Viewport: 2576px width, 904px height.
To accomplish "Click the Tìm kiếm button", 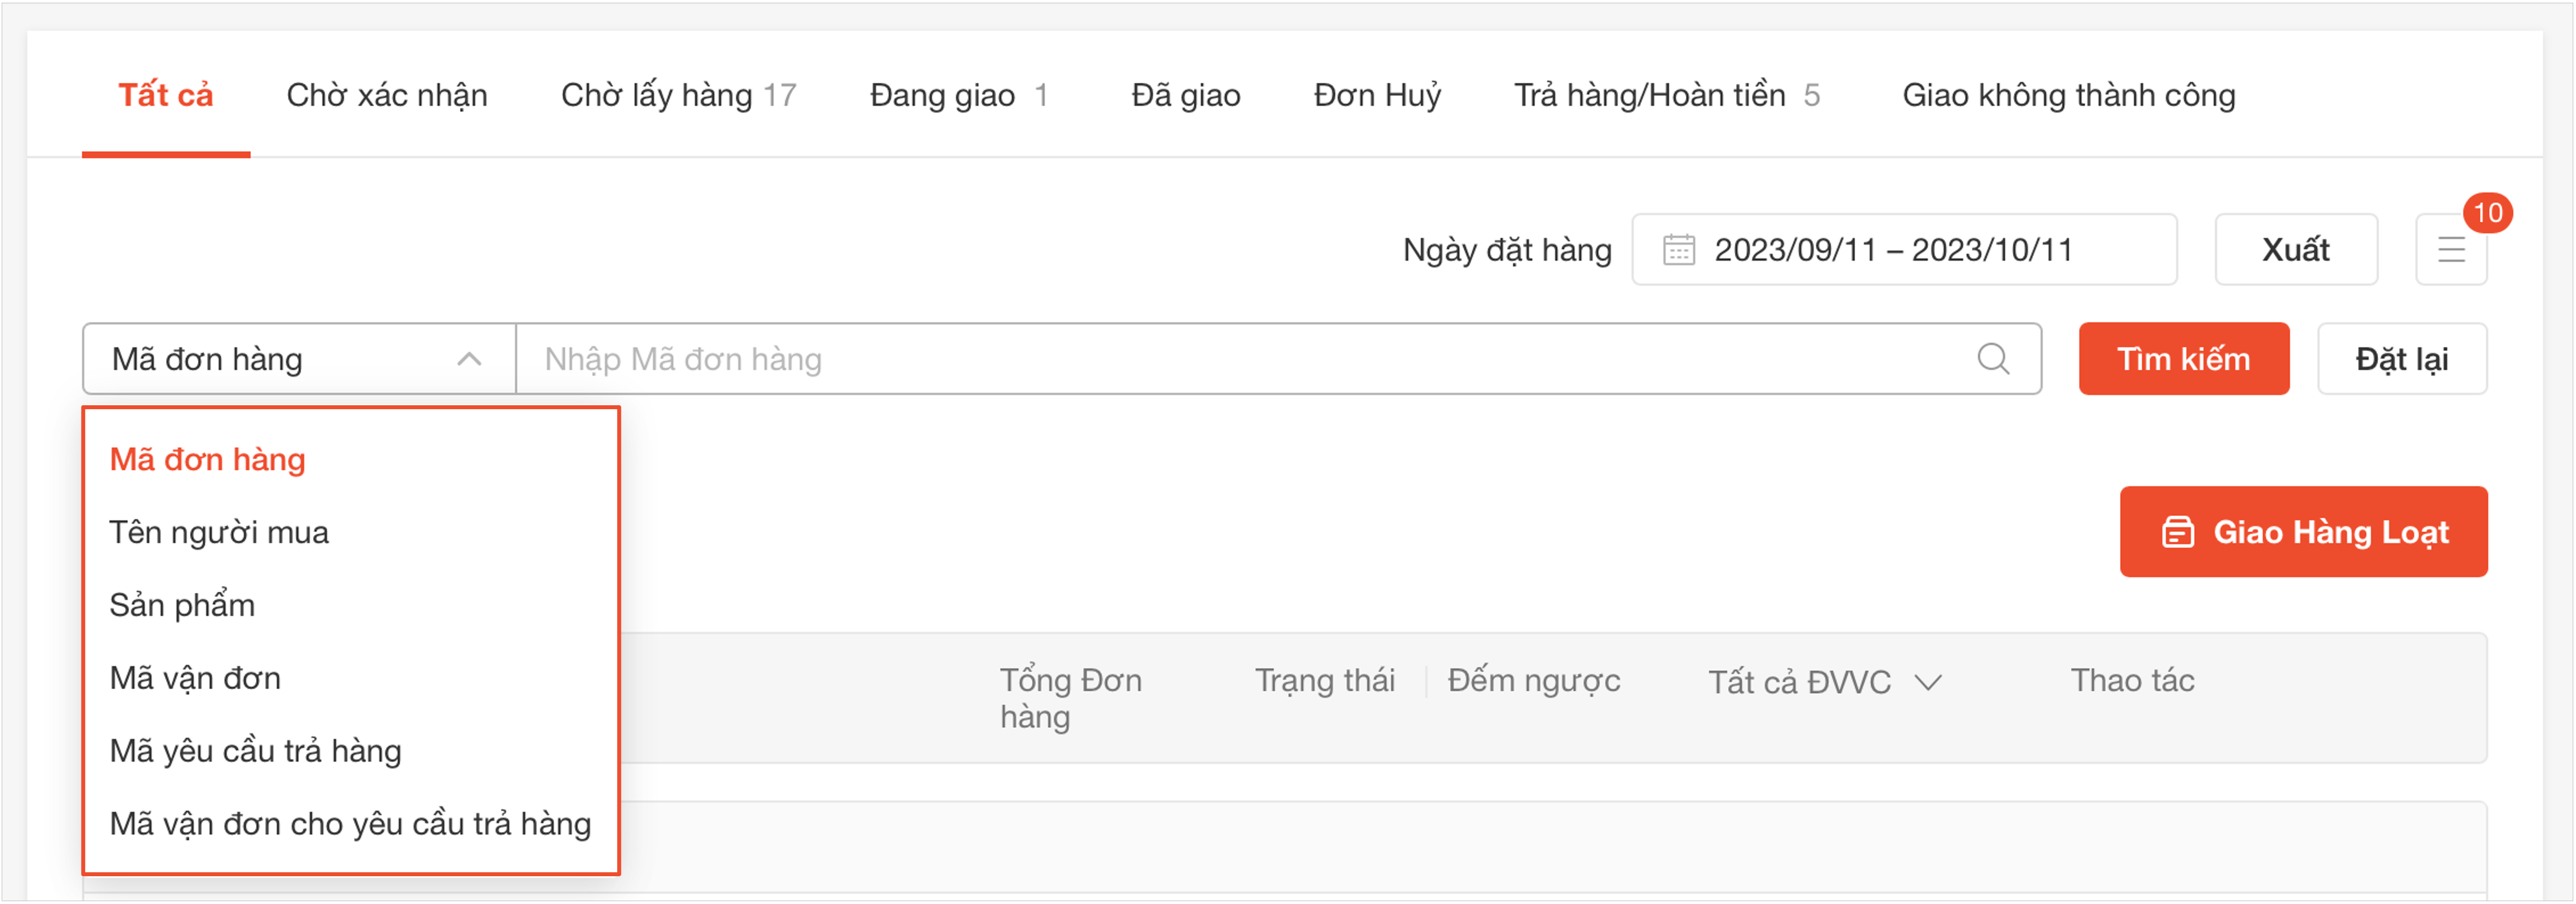I will [x=2184, y=359].
